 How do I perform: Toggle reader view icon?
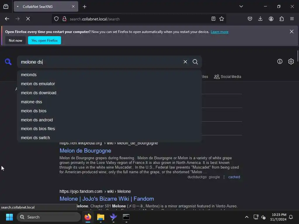tap(213, 19)
